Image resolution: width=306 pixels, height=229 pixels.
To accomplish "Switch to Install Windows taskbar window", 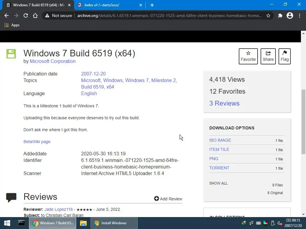I will pos(114,223).
